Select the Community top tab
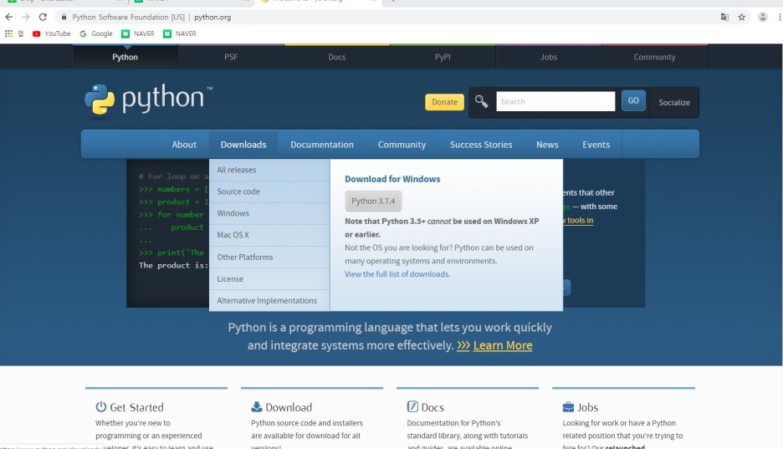783x449 pixels. 654,57
